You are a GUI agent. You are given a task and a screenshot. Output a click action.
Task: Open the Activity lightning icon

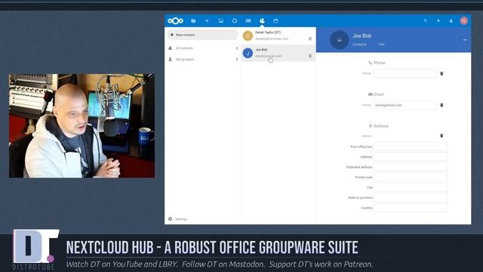point(207,20)
